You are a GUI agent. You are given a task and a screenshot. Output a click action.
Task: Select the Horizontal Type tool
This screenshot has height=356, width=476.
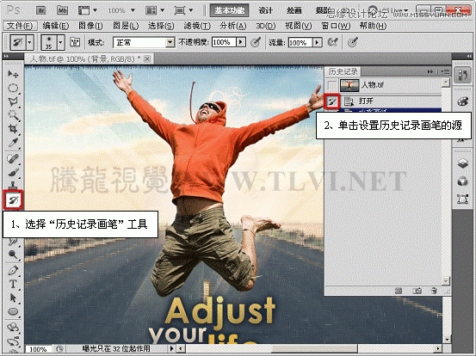tap(13, 284)
